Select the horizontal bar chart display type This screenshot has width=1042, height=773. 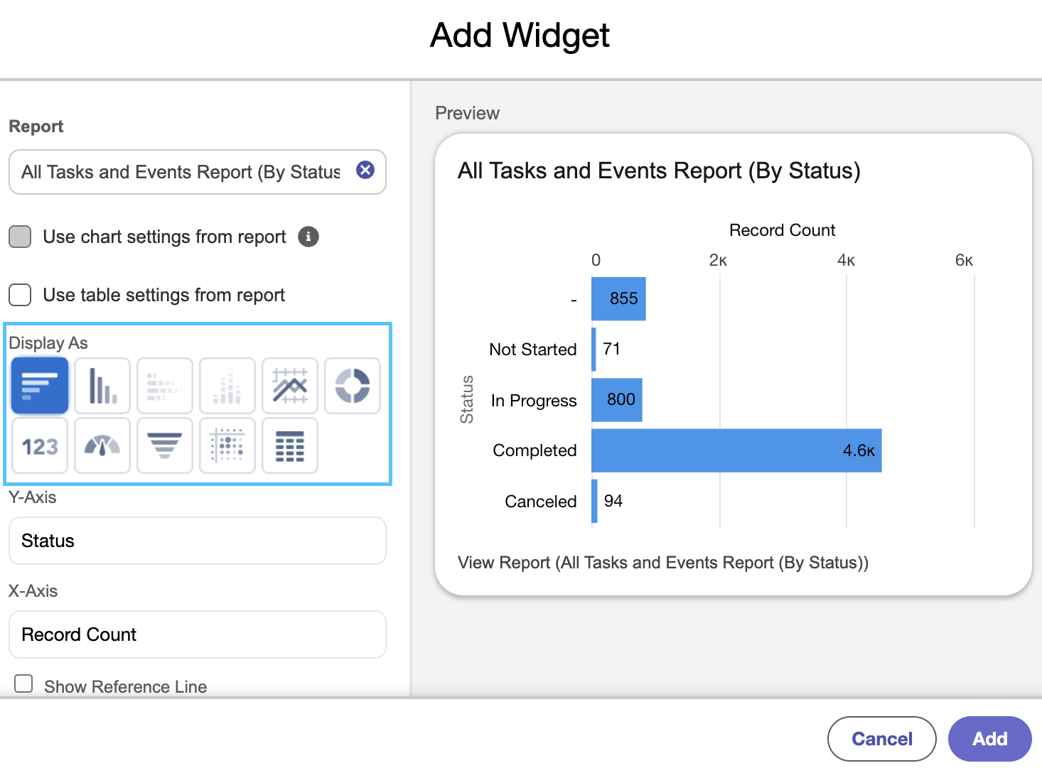(40, 386)
